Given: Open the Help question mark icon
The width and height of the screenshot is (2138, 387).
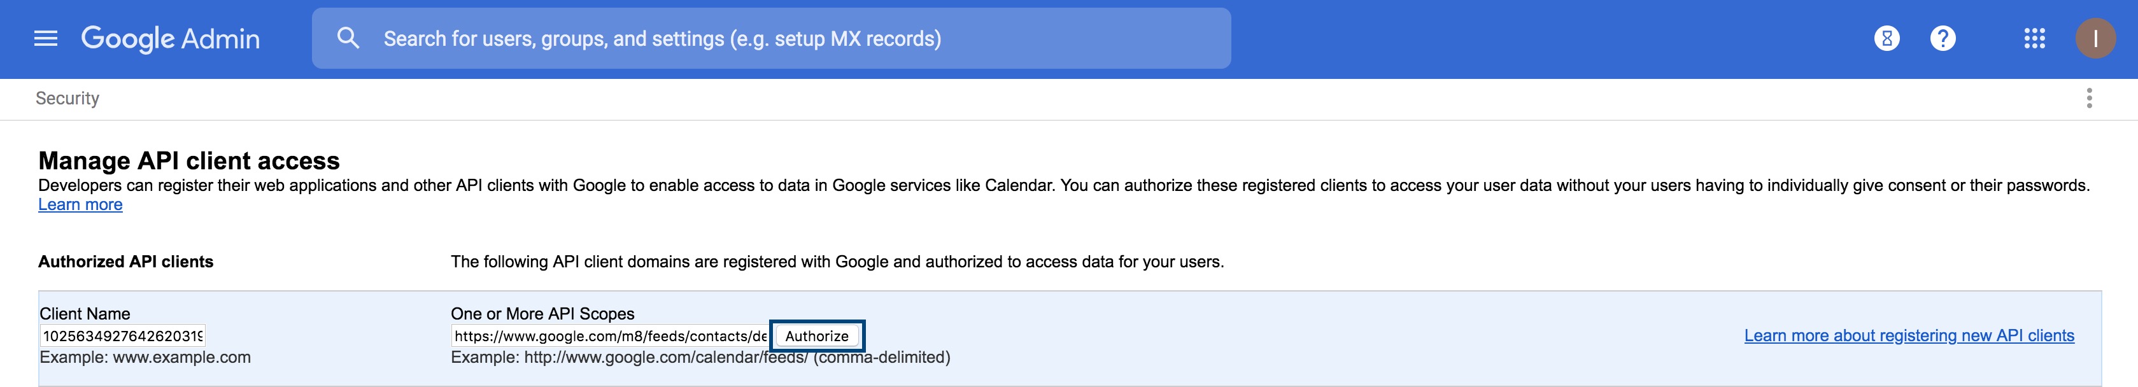Looking at the screenshot, I should [x=1944, y=38].
